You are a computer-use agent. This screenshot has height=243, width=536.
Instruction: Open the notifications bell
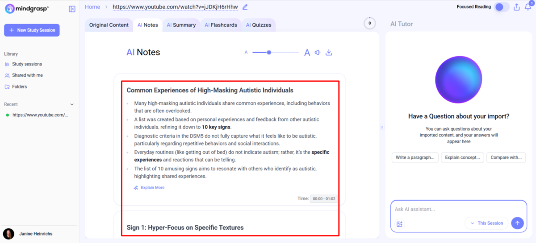click(528, 7)
